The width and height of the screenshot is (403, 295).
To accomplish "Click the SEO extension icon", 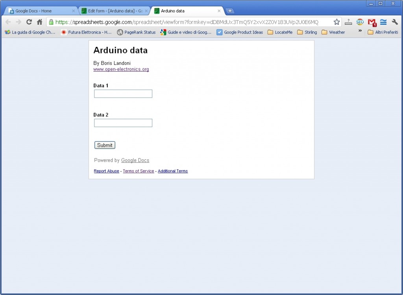I will 360,22.
